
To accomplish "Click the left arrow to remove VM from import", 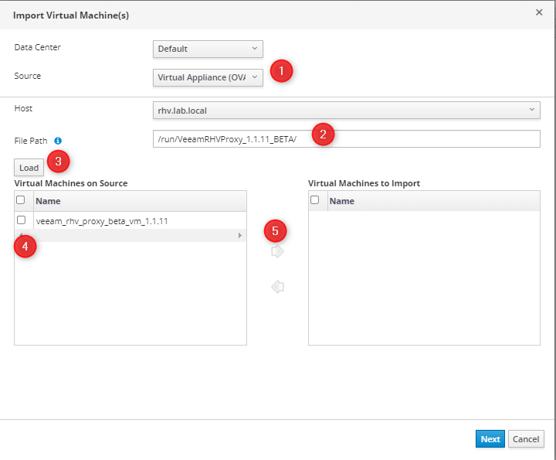I will (x=278, y=287).
